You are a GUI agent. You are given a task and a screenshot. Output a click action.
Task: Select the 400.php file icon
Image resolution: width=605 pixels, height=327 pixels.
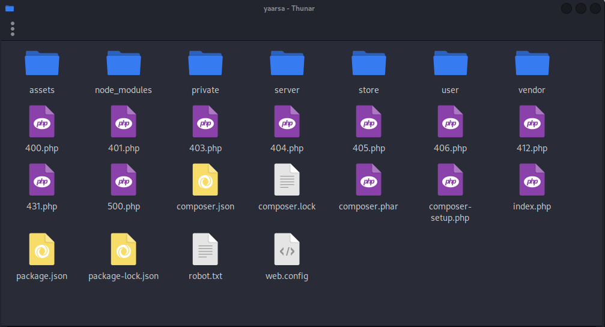tap(41, 121)
